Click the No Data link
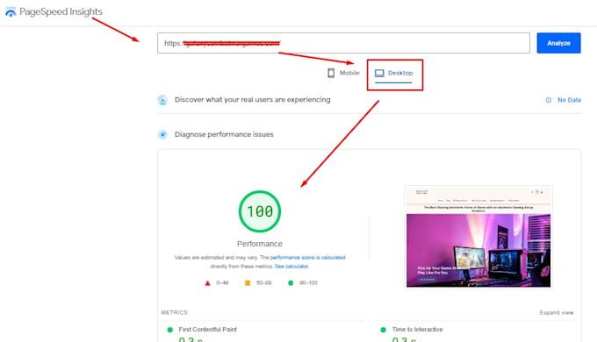Screen dimensions: 597x342 (x=569, y=100)
